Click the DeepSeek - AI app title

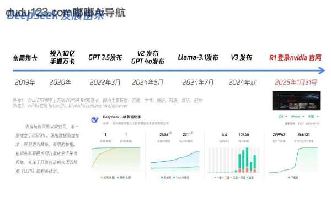click(x=122, y=117)
